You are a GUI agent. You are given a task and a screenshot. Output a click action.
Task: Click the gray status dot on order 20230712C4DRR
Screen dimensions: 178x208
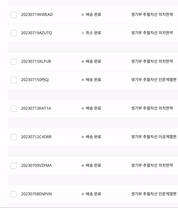(83, 137)
